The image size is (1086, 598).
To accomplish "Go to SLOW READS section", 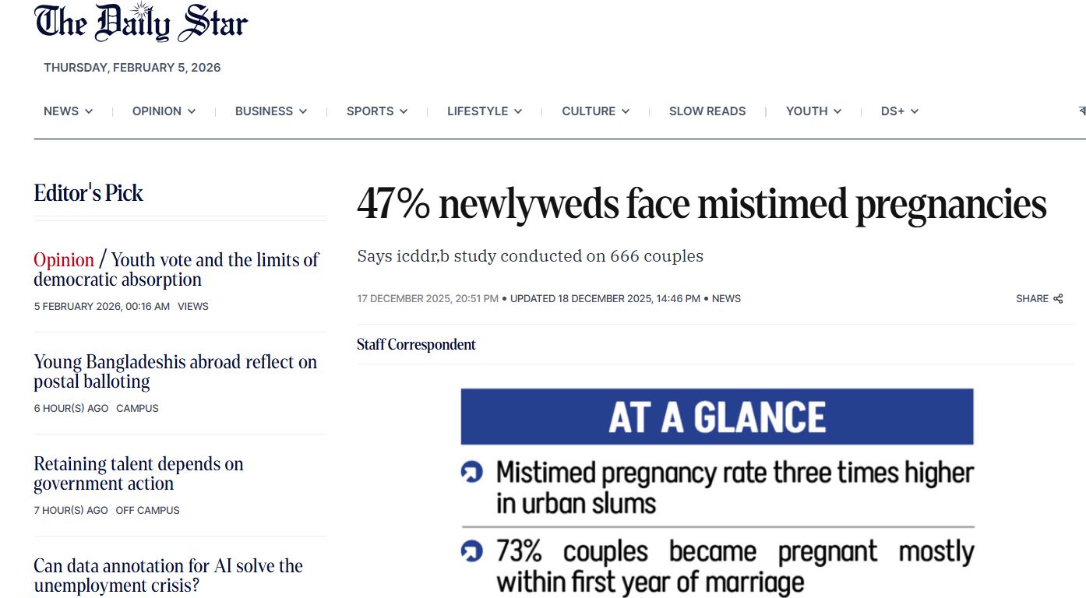I will click(x=707, y=111).
